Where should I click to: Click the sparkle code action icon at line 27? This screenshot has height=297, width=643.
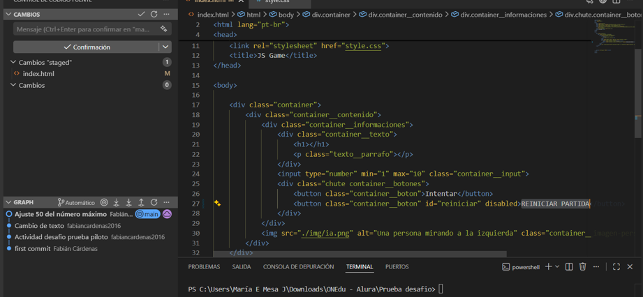pos(218,203)
